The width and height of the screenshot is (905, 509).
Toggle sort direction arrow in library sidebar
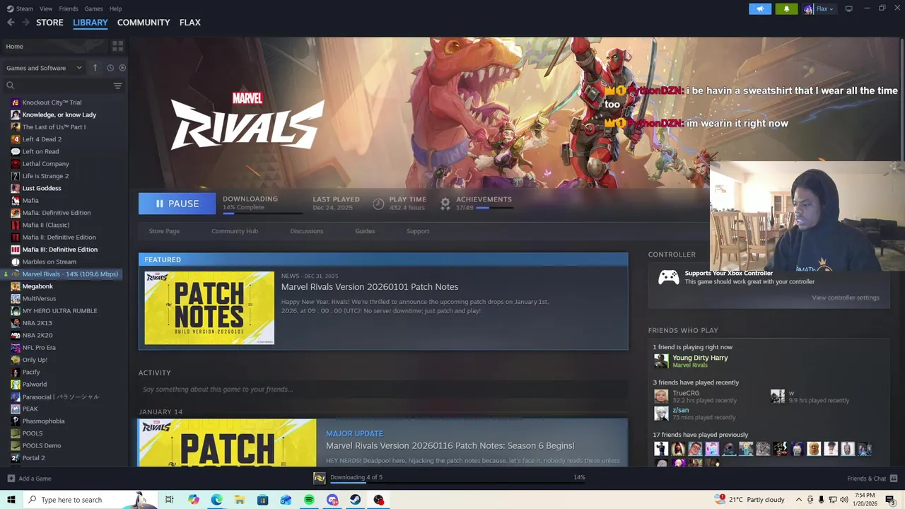pyautogui.click(x=95, y=68)
